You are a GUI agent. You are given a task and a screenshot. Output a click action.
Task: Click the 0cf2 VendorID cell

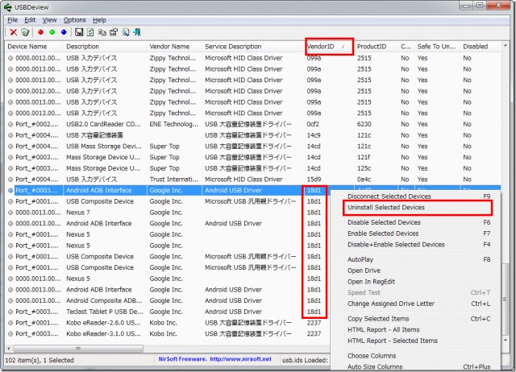click(313, 124)
